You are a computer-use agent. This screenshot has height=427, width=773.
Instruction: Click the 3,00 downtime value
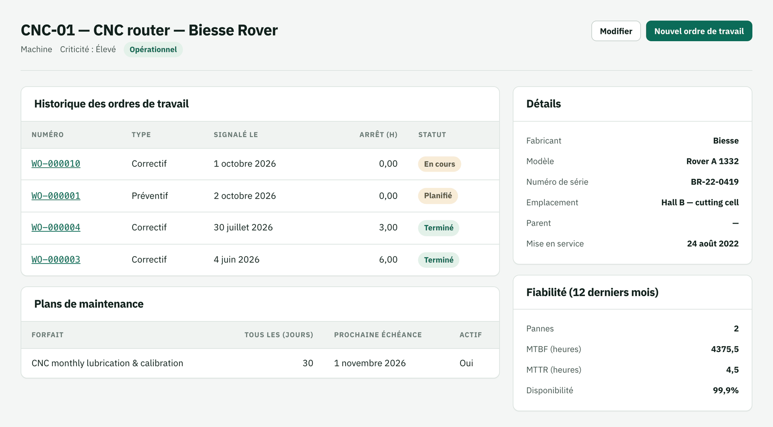[x=388, y=227]
